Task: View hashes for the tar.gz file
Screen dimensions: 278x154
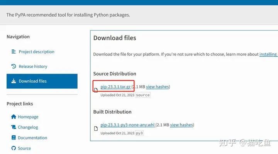Action: click(158, 87)
